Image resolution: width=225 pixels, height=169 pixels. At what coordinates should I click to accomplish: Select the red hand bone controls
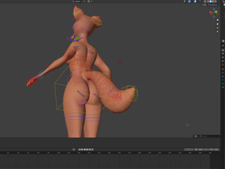click(30, 82)
